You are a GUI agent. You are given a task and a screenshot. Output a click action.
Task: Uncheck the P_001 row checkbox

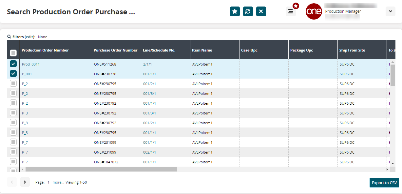click(13, 74)
